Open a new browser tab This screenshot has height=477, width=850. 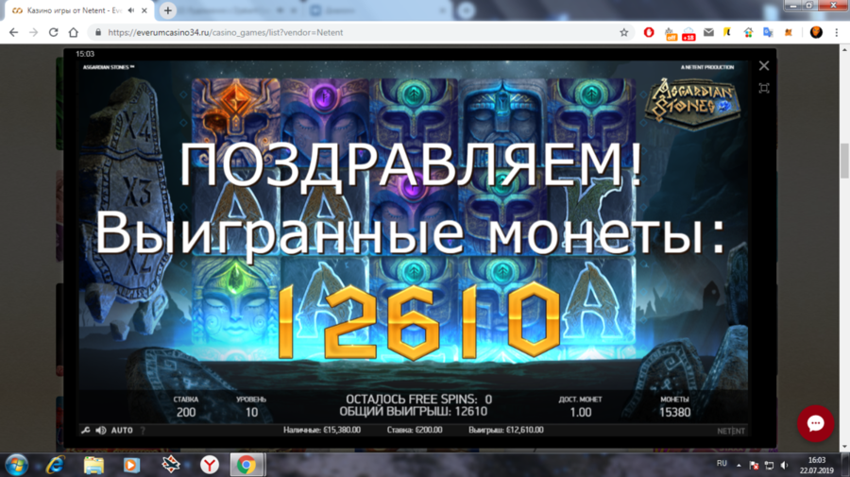tap(167, 10)
